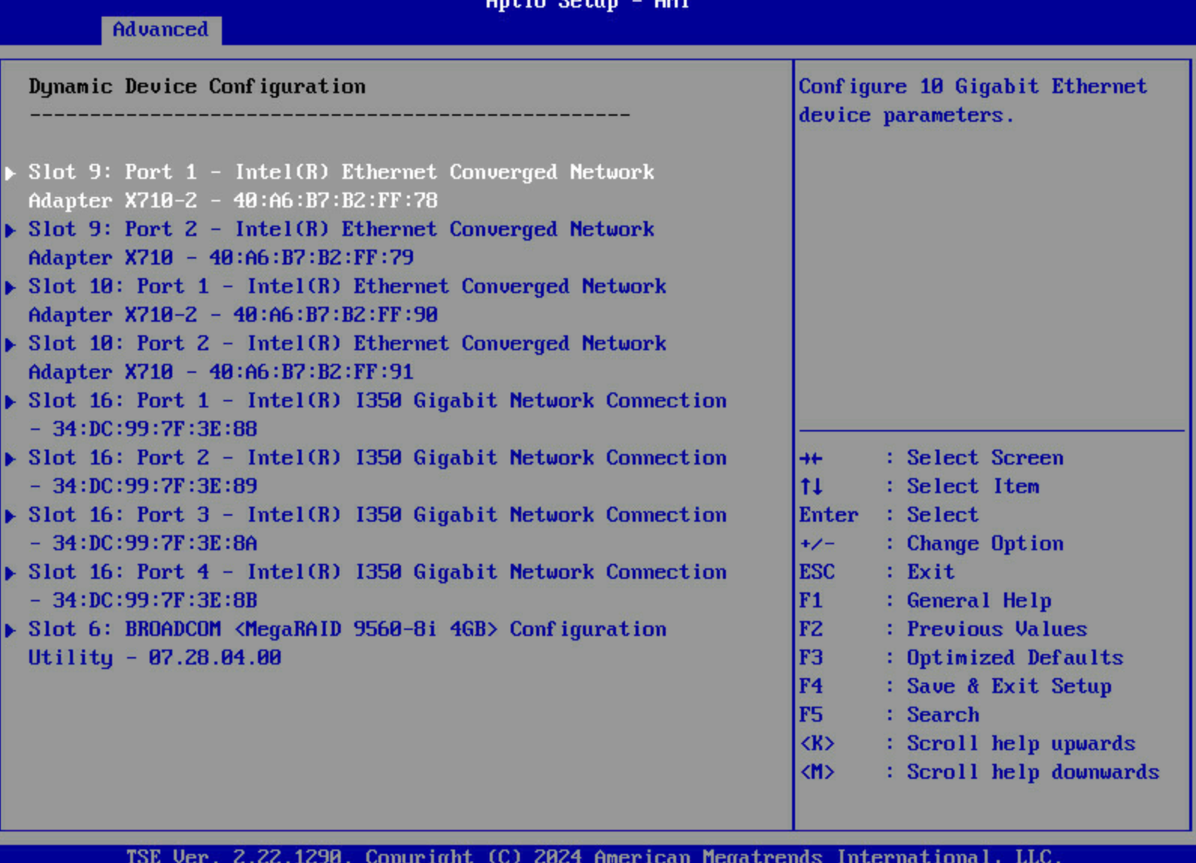Screen dimensions: 1196x863
Task: Open Slot 16 Port 2 I350 Gigabit connection
Action: 378,472
